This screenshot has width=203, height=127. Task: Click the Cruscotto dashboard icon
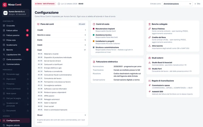click(x=4, y=26)
